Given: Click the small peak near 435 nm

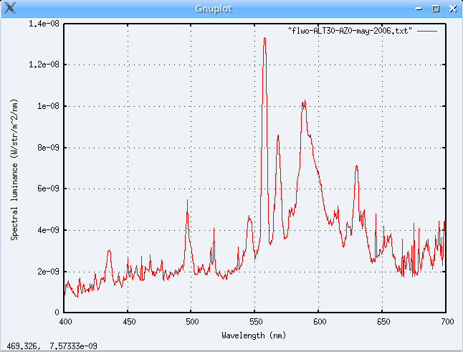Looking at the screenshot, I should (109, 251).
